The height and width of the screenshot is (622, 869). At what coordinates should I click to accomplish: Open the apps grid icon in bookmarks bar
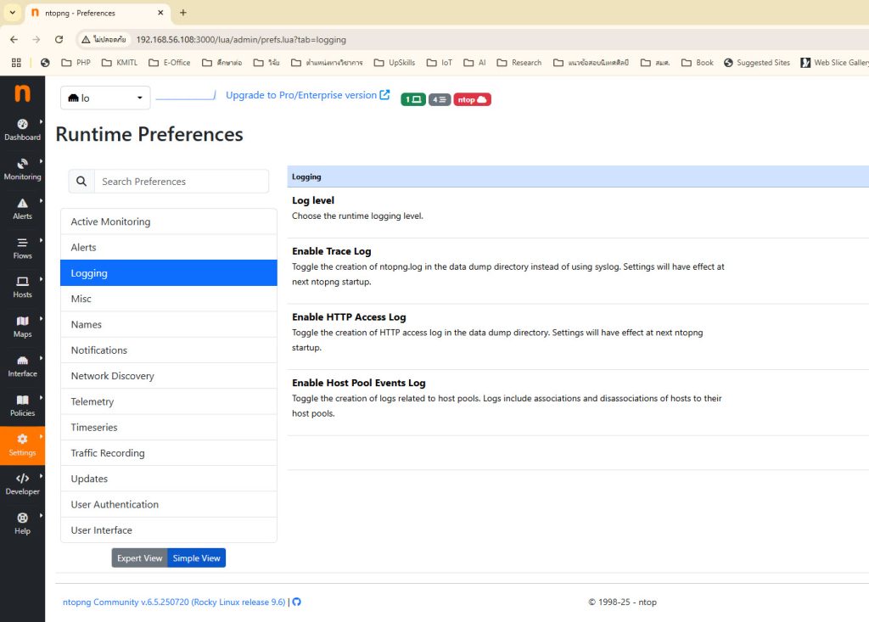pos(16,63)
